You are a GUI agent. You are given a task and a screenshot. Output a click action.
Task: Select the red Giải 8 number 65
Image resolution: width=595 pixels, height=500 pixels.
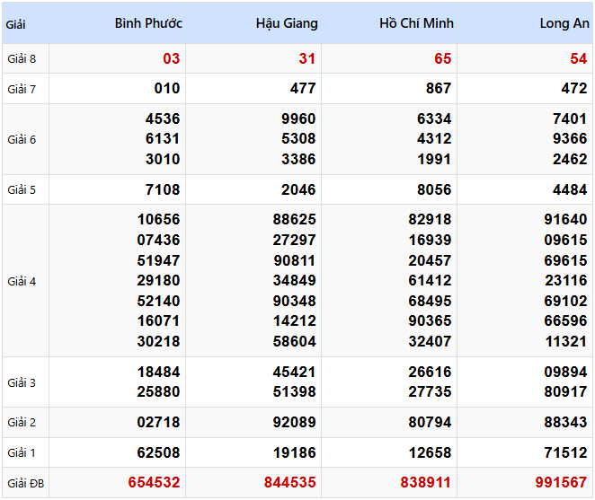[x=442, y=59]
